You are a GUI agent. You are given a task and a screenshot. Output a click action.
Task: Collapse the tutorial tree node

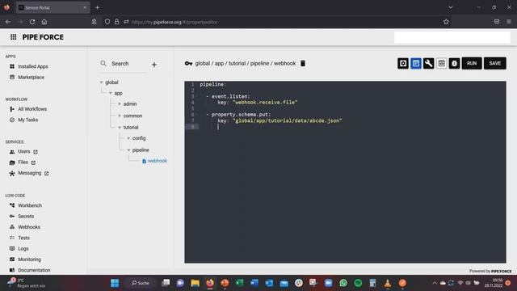(x=120, y=128)
